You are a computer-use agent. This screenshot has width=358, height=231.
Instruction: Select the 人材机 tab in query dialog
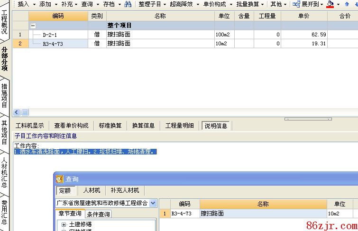tap(92, 190)
